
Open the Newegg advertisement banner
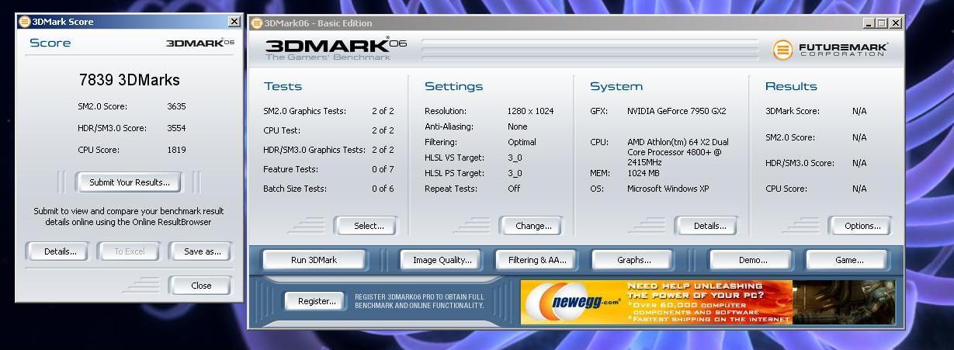pos(707,303)
